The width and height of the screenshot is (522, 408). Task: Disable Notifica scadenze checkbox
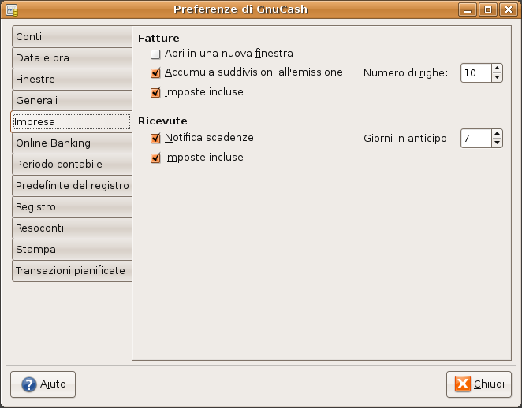pos(155,138)
